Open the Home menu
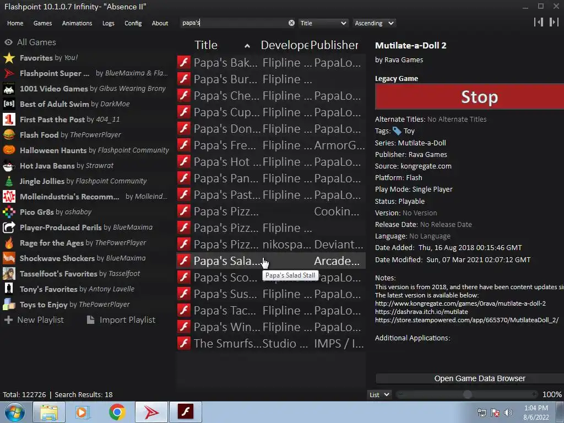The height and width of the screenshot is (423, 564). point(15,23)
